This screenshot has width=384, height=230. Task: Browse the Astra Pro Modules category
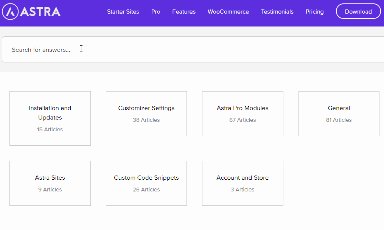(x=243, y=108)
